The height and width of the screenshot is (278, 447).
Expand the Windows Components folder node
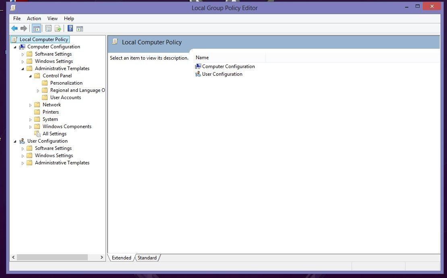click(30, 127)
